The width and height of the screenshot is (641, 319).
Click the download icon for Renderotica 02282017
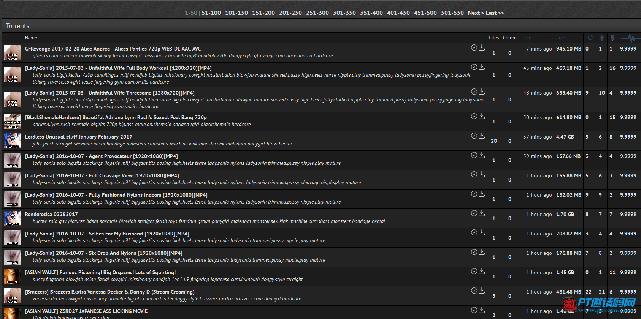click(x=482, y=213)
